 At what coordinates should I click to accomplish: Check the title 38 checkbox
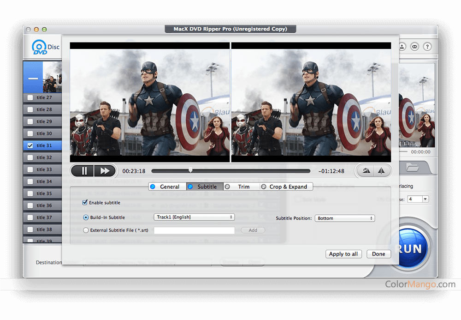30,229
